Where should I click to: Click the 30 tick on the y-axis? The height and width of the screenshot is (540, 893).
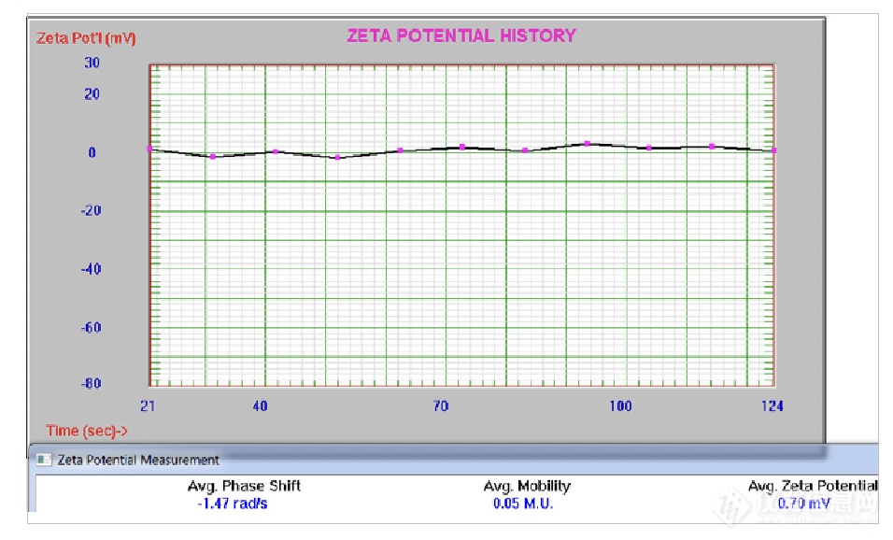pos(92,63)
